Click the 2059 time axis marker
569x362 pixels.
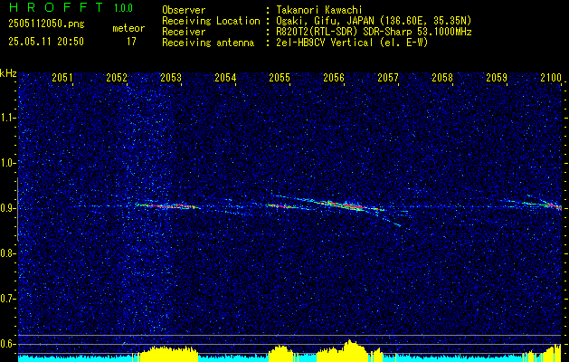pyautogui.click(x=497, y=78)
